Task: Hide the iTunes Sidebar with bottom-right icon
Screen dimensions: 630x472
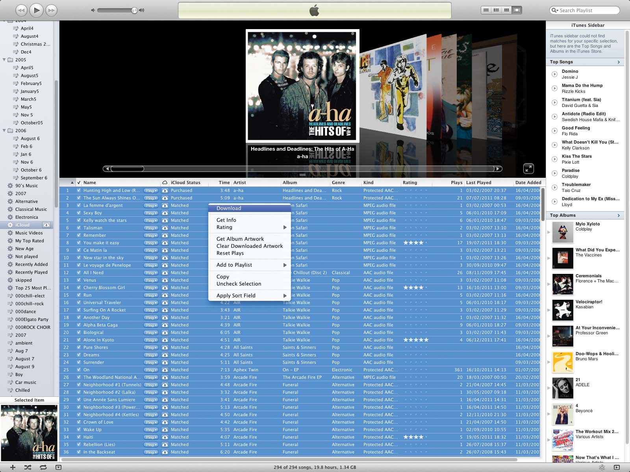Action: coord(617,467)
